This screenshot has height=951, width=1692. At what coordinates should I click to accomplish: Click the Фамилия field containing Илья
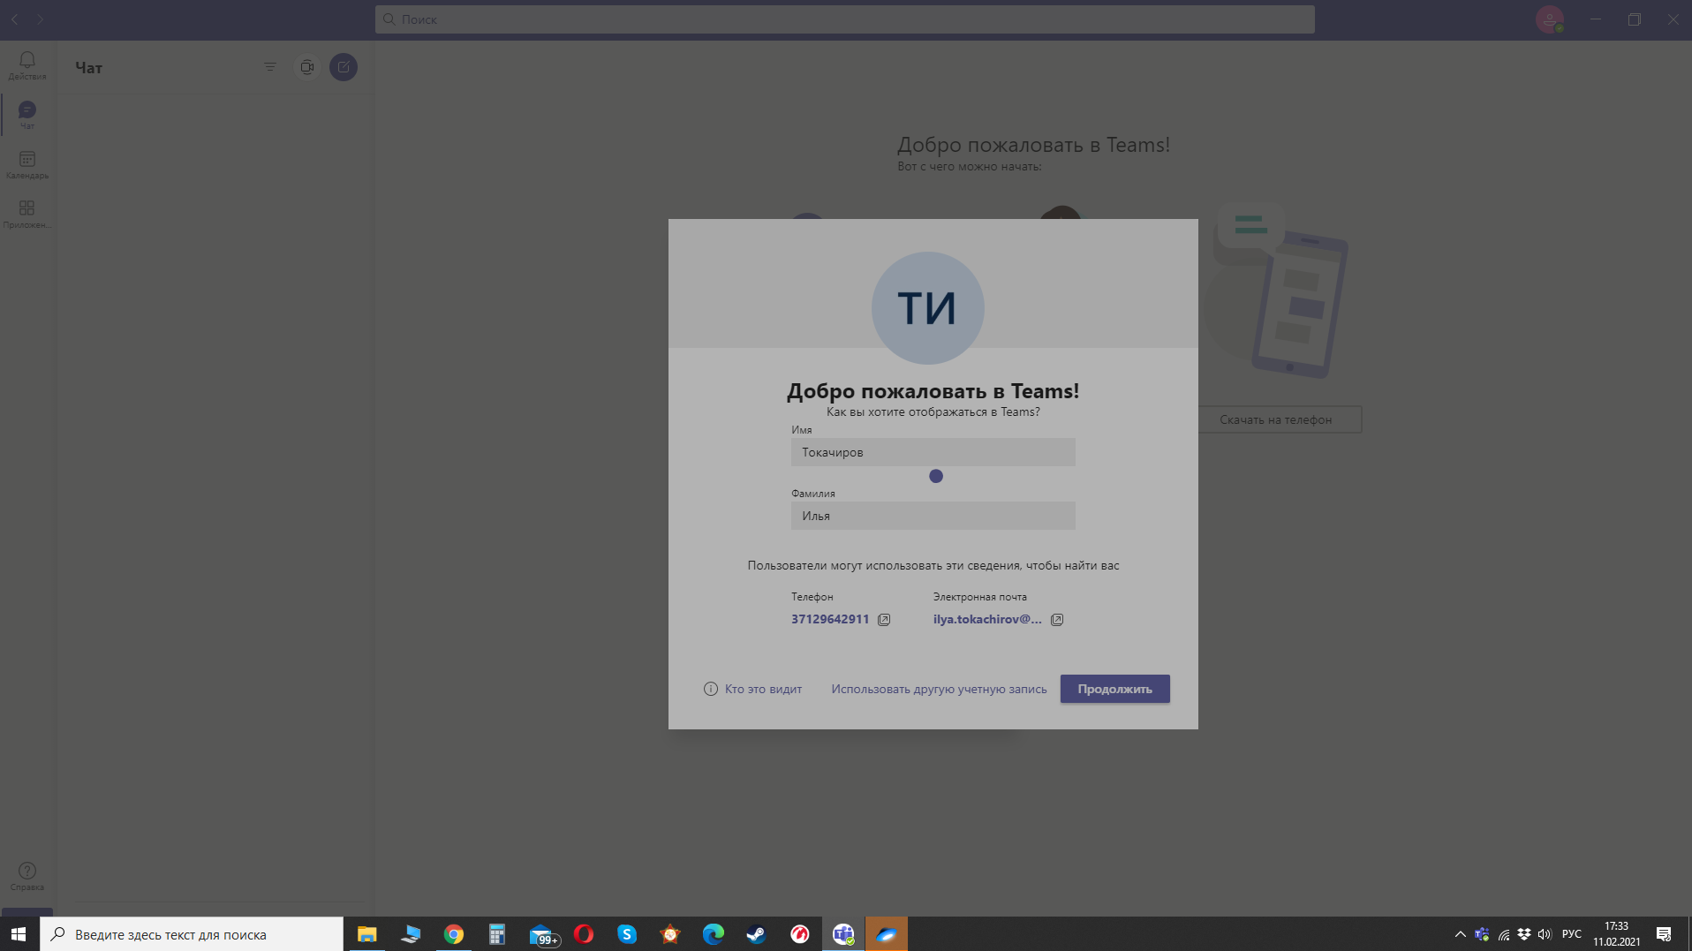[x=933, y=516]
